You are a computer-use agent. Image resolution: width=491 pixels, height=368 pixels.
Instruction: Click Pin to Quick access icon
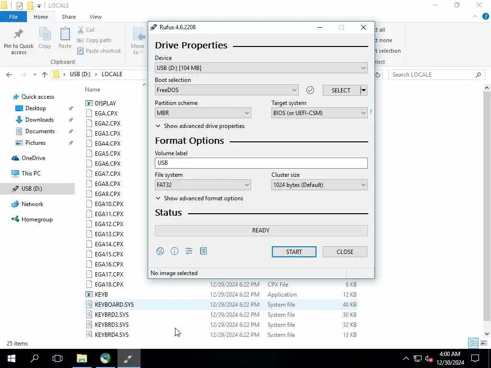coord(19,41)
